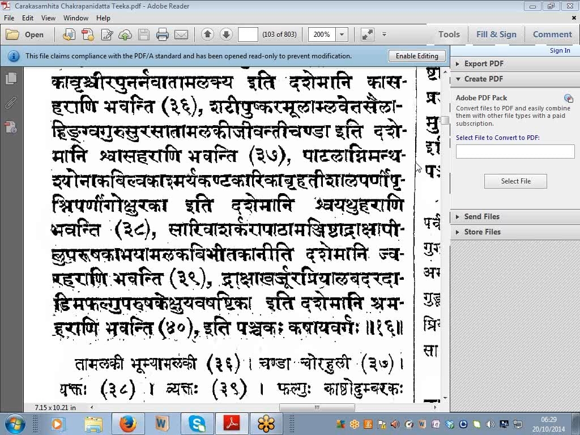Viewport: 580px width, 435px height.
Task: Click the Enable Editing button
Action: pos(417,56)
